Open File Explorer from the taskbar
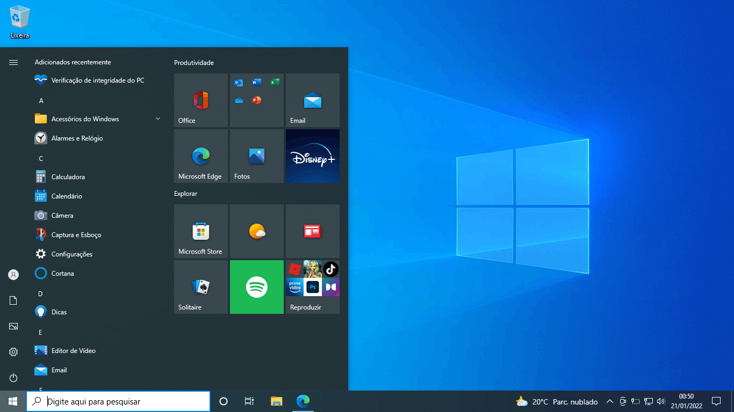The width and height of the screenshot is (734, 412). point(276,401)
